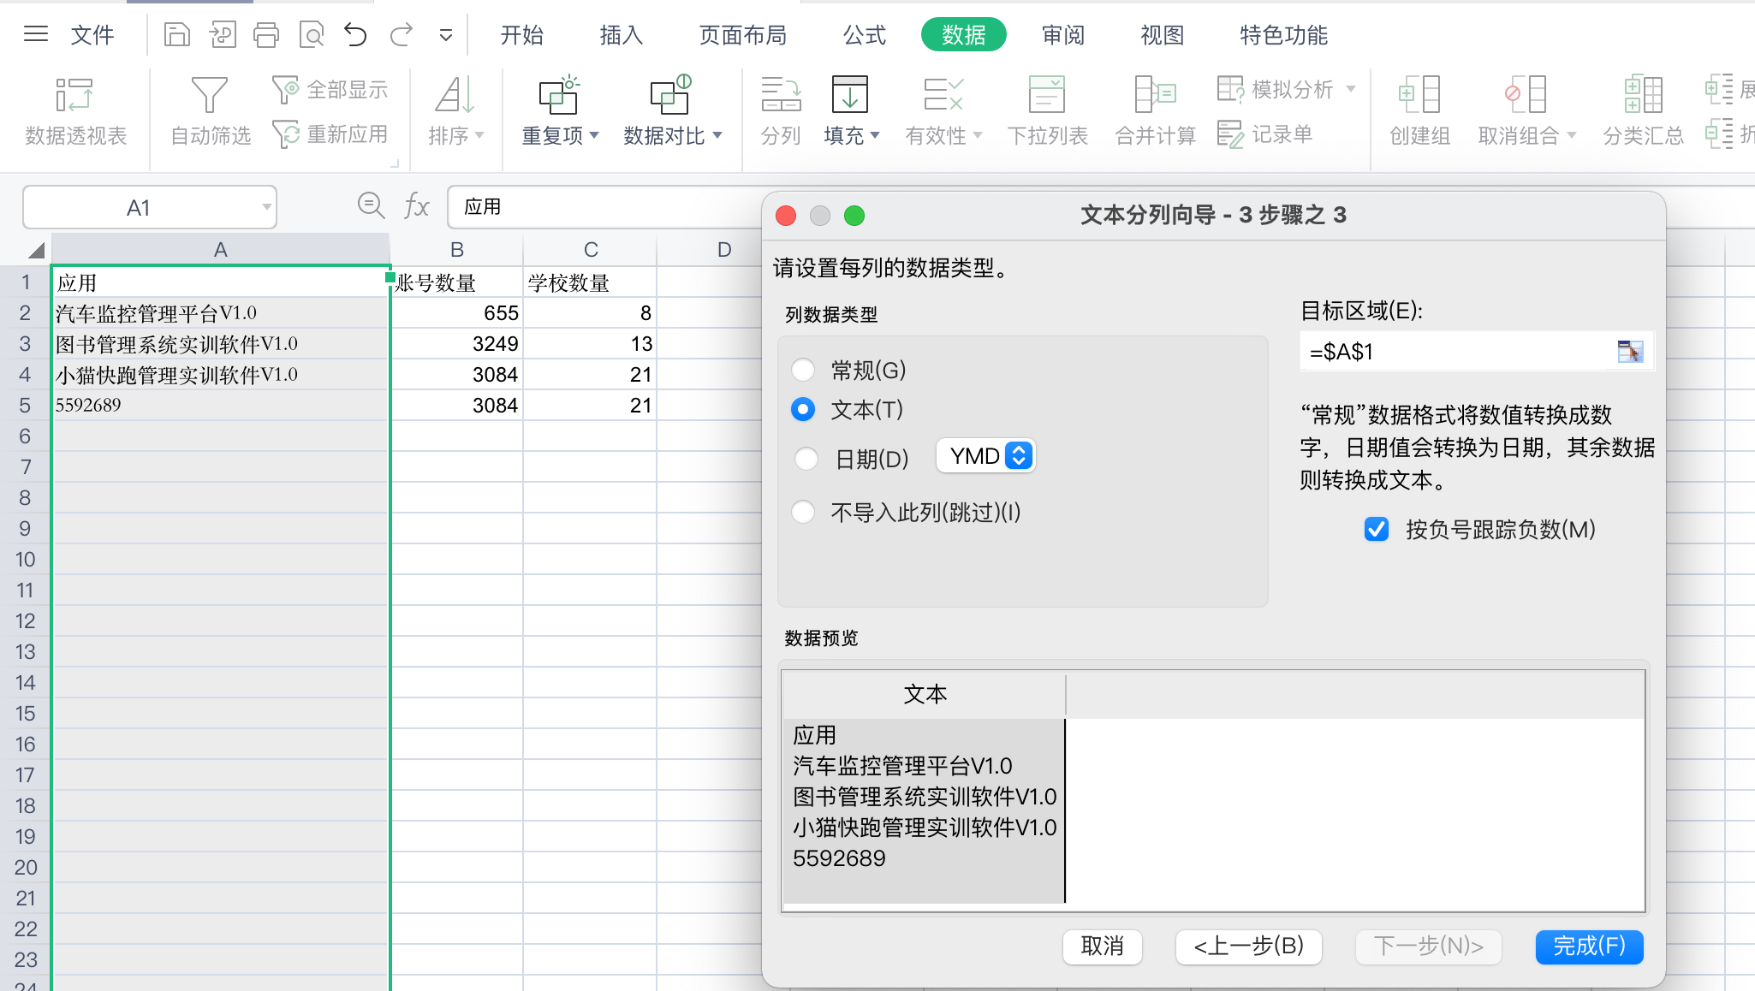Click the AutoFilter (自动筛选) funnel icon
Screen dimensions: 1755x991
point(210,96)
